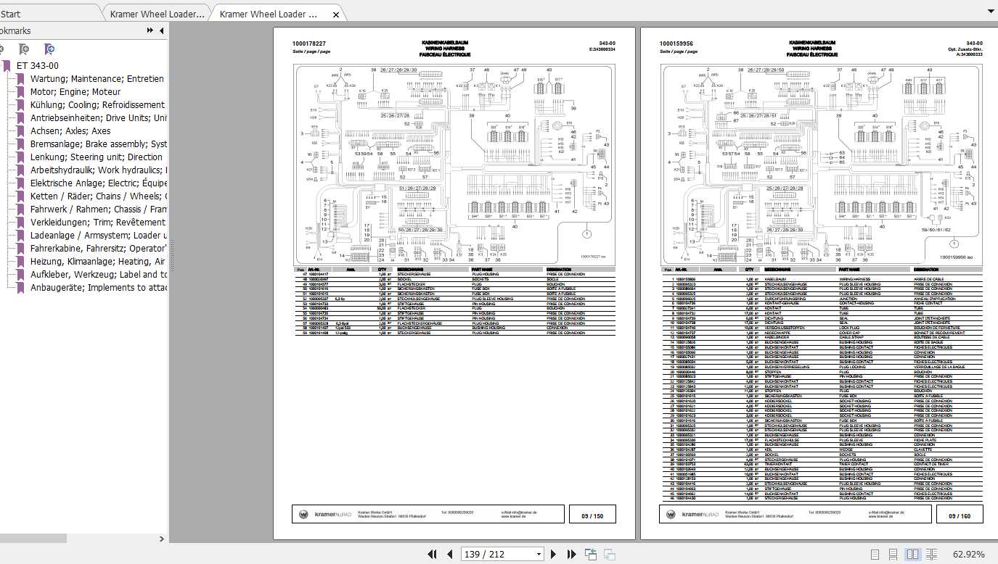Screen dimensions: 998x564
Task: Open the Anbaugeräte; Implements bookmark
Action: [x=99, y=287]
